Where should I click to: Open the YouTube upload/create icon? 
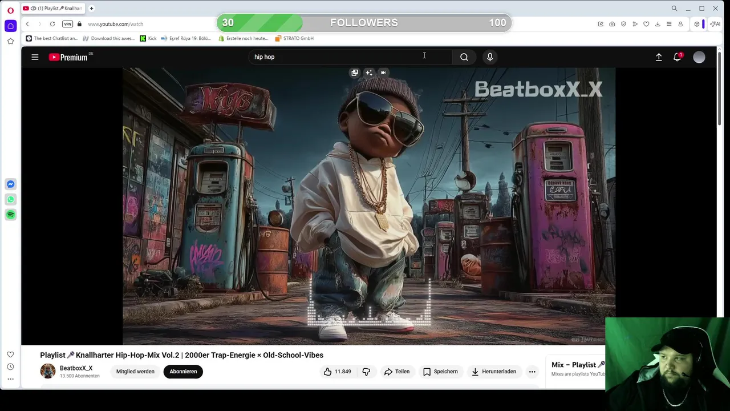pyautogui.click(x=659, y=57)
